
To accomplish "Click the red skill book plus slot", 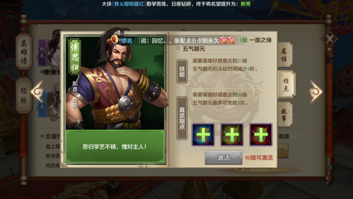I will click(261, 135).
